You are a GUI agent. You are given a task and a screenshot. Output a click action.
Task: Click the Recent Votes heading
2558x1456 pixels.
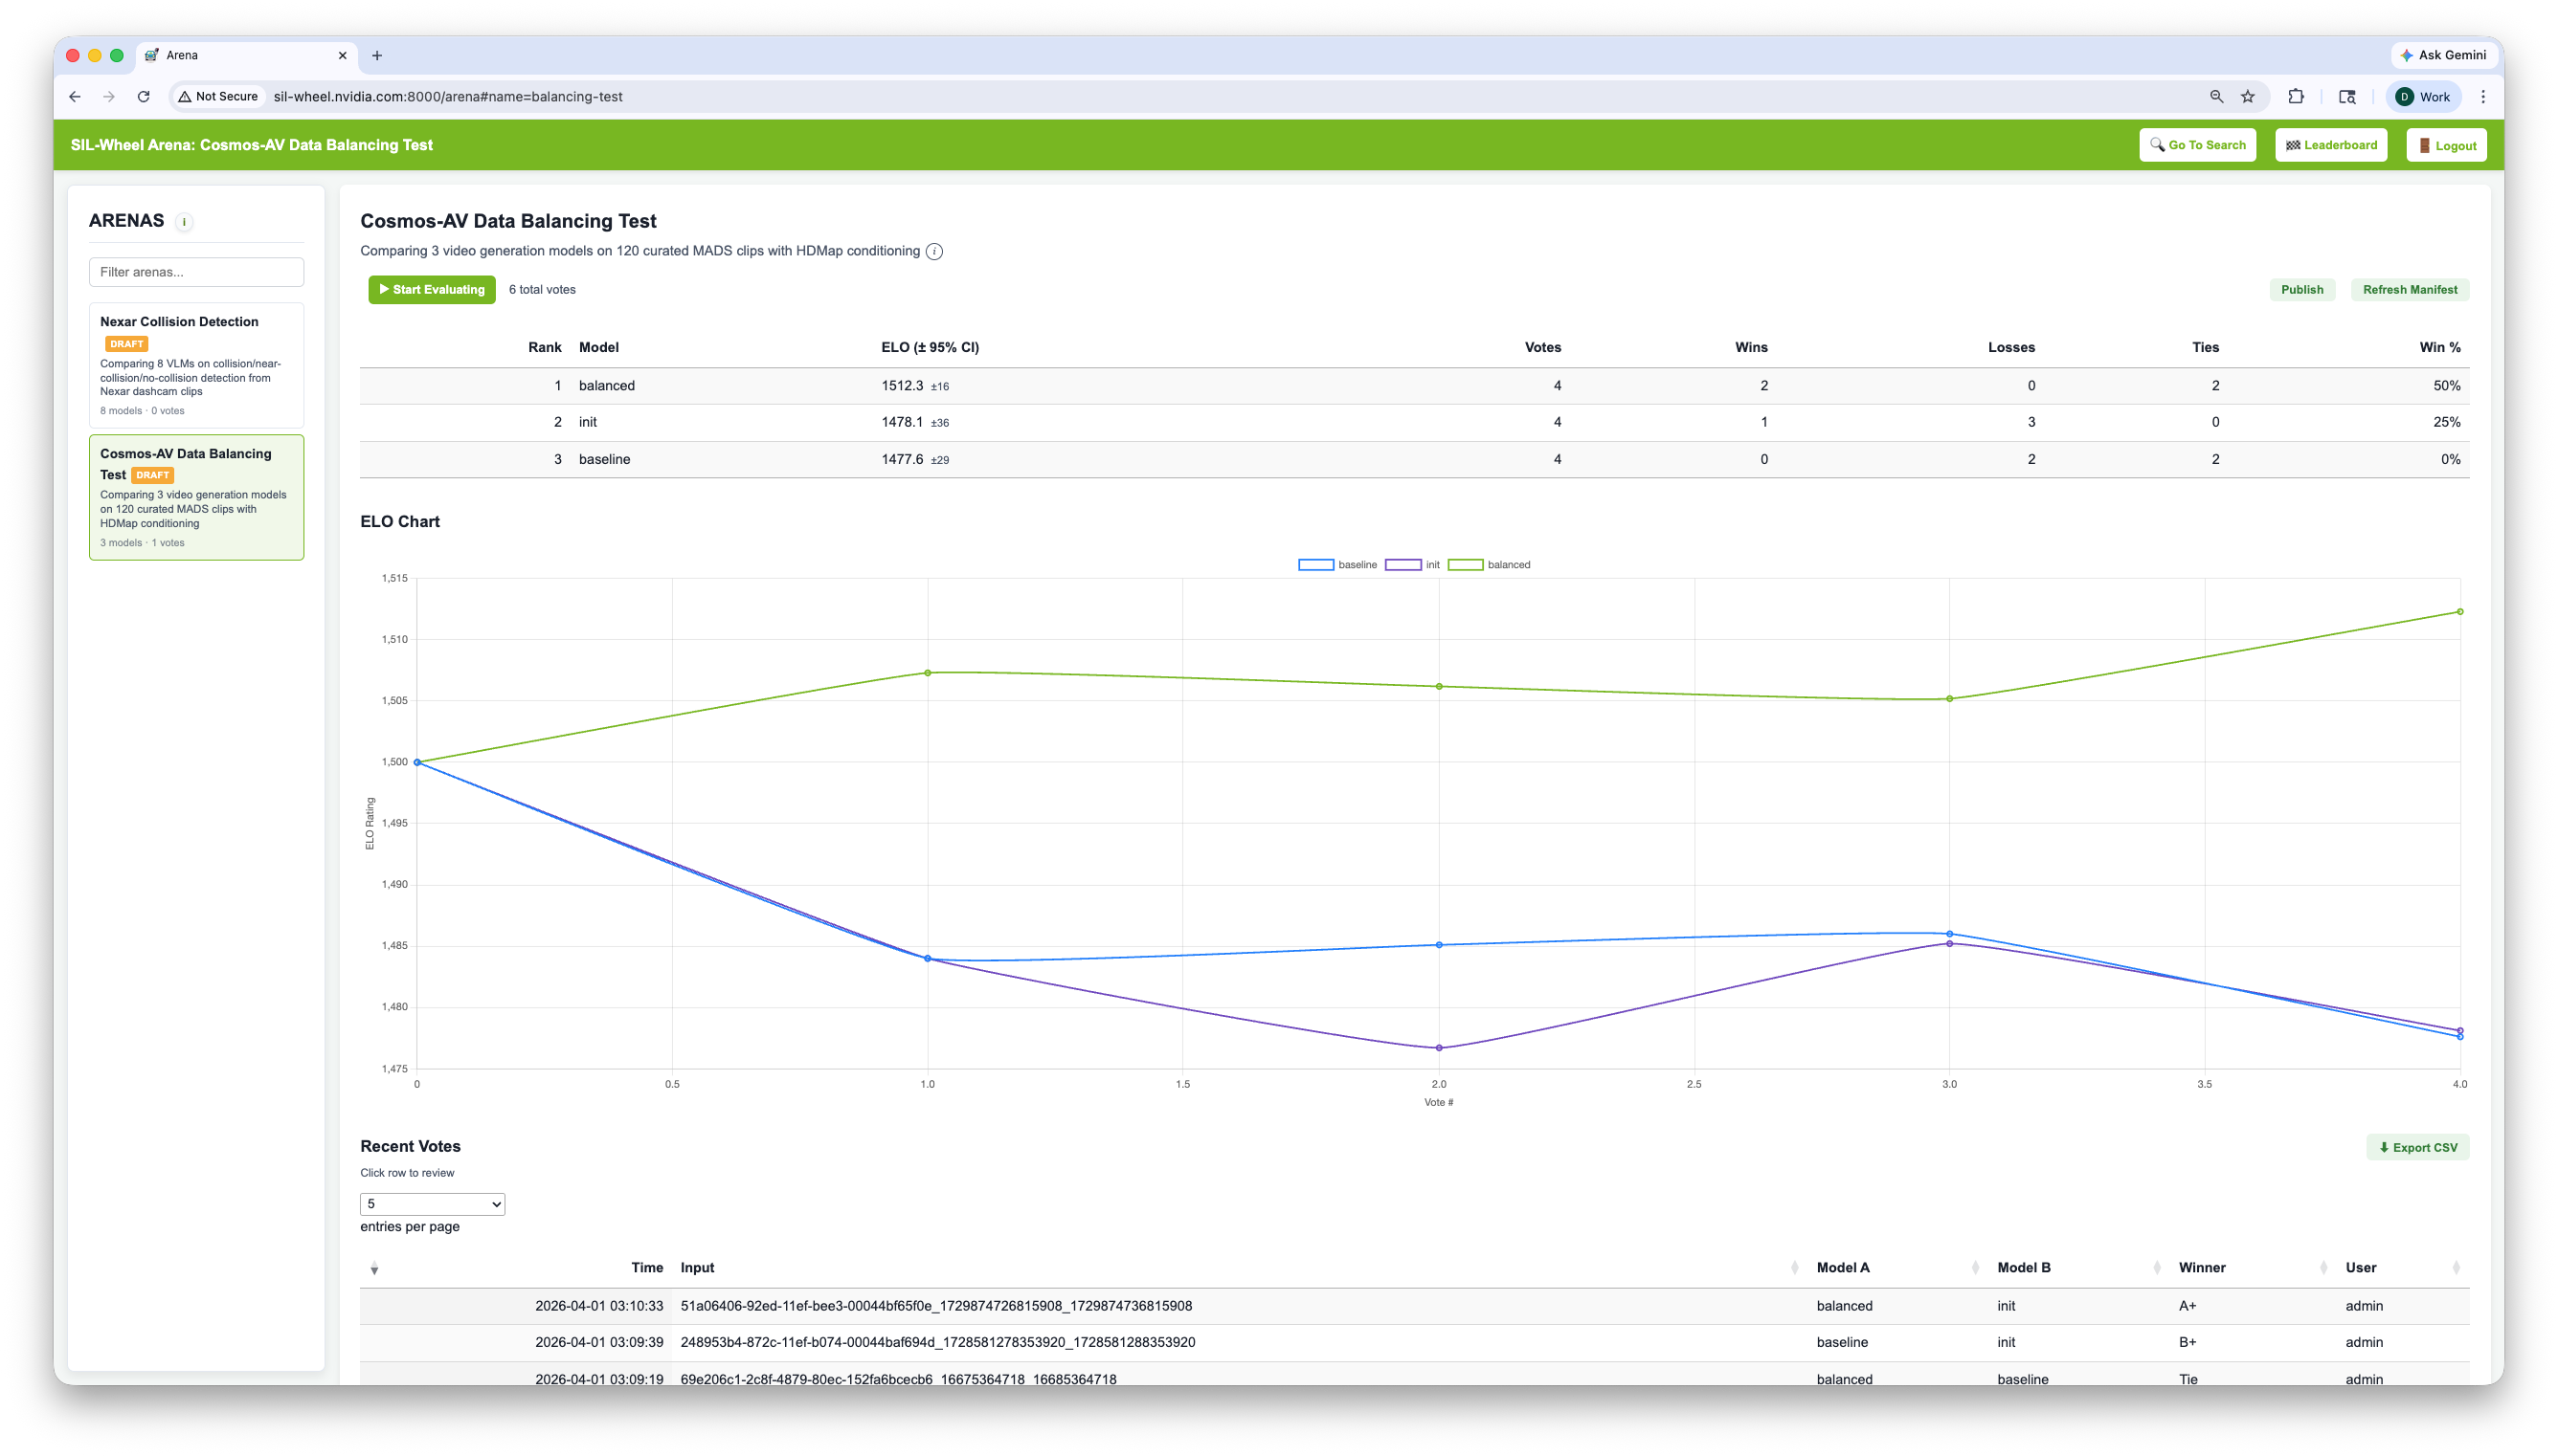(410, 1147)
